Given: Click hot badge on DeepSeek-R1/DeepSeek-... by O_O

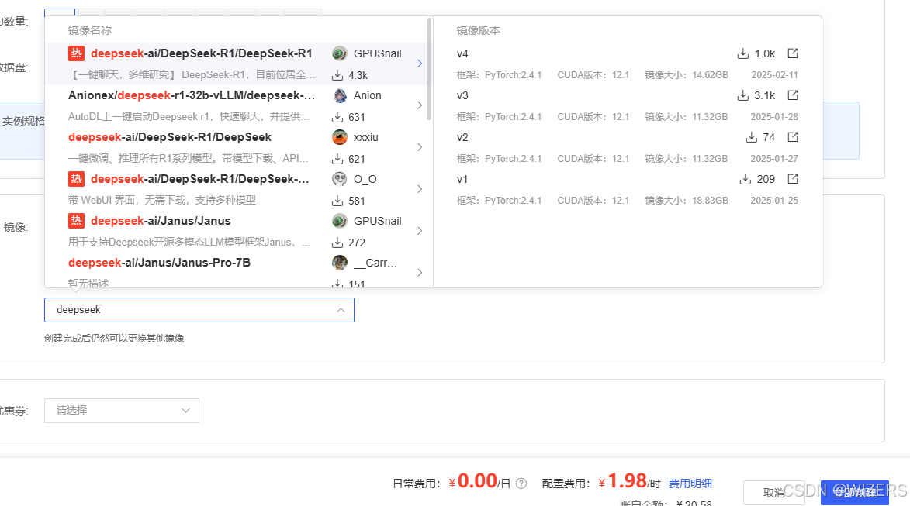Looking at the screenshot, I should pyautogui.click(x=76, y=178).
